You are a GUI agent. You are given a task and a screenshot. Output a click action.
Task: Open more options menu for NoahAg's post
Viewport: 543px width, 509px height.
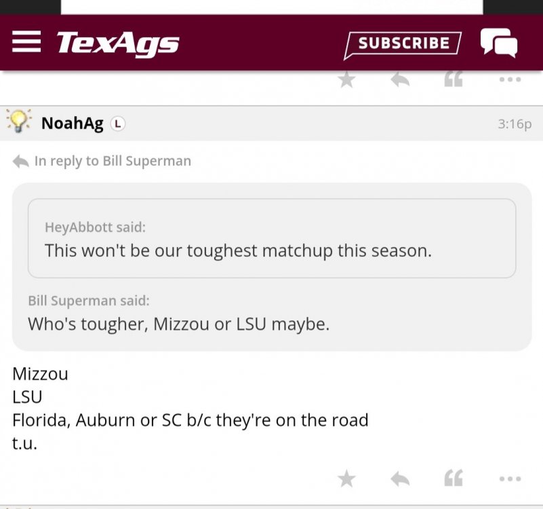pyautogui.click(x=510, y=479)
